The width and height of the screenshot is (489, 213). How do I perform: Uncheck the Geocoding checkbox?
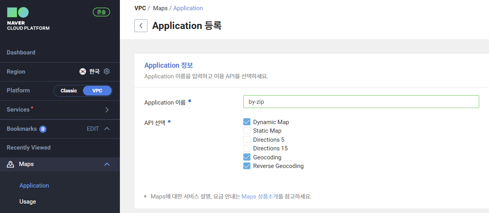(x=247, y=157)
